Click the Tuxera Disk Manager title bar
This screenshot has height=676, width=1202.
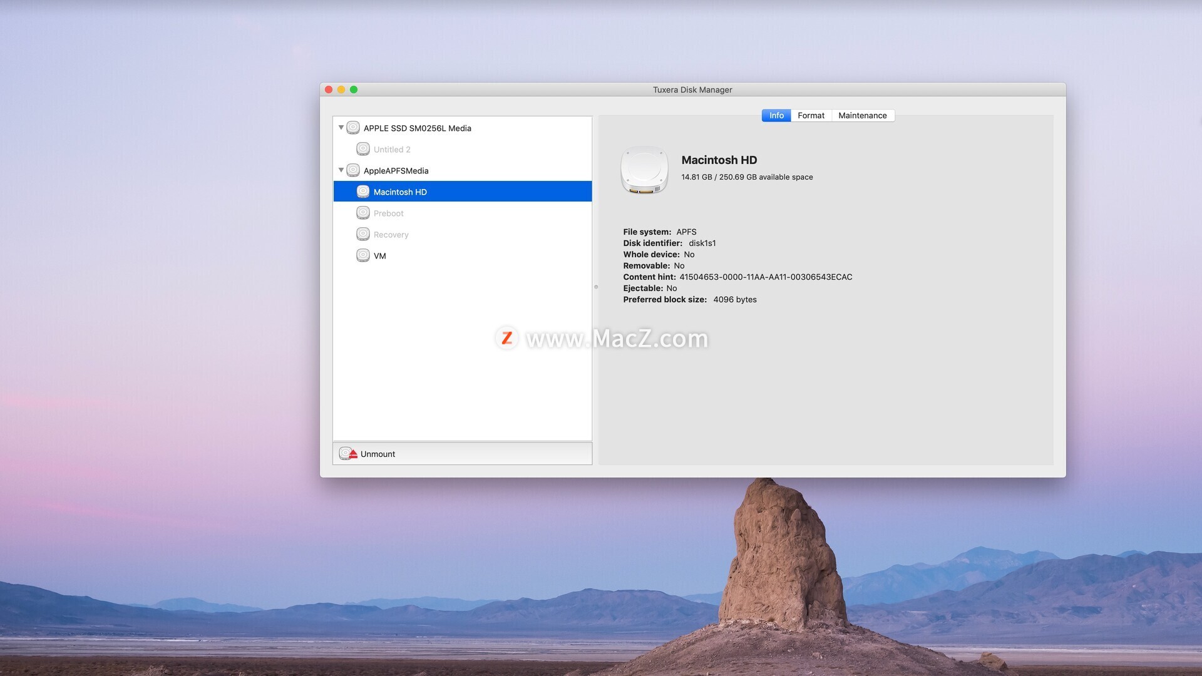tap(692, 90)
